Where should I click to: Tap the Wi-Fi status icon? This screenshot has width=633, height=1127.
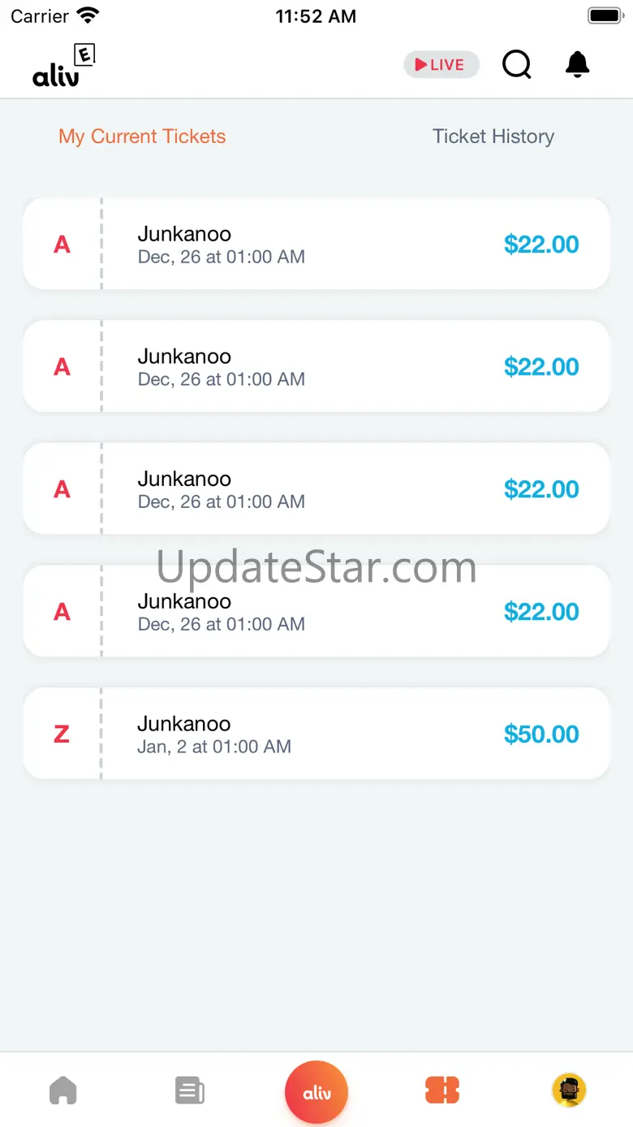click(88, 15)
